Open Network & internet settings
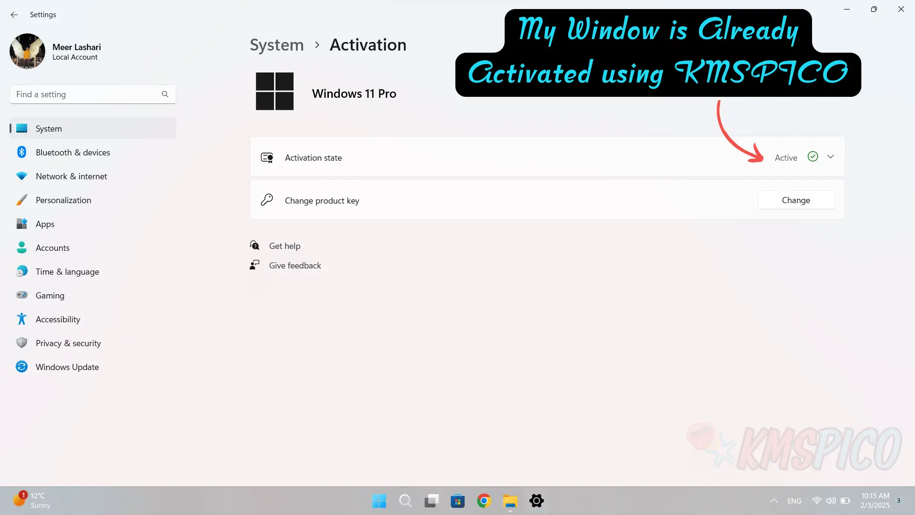This screenshot has height=515, width=915. tap(92, 176)
